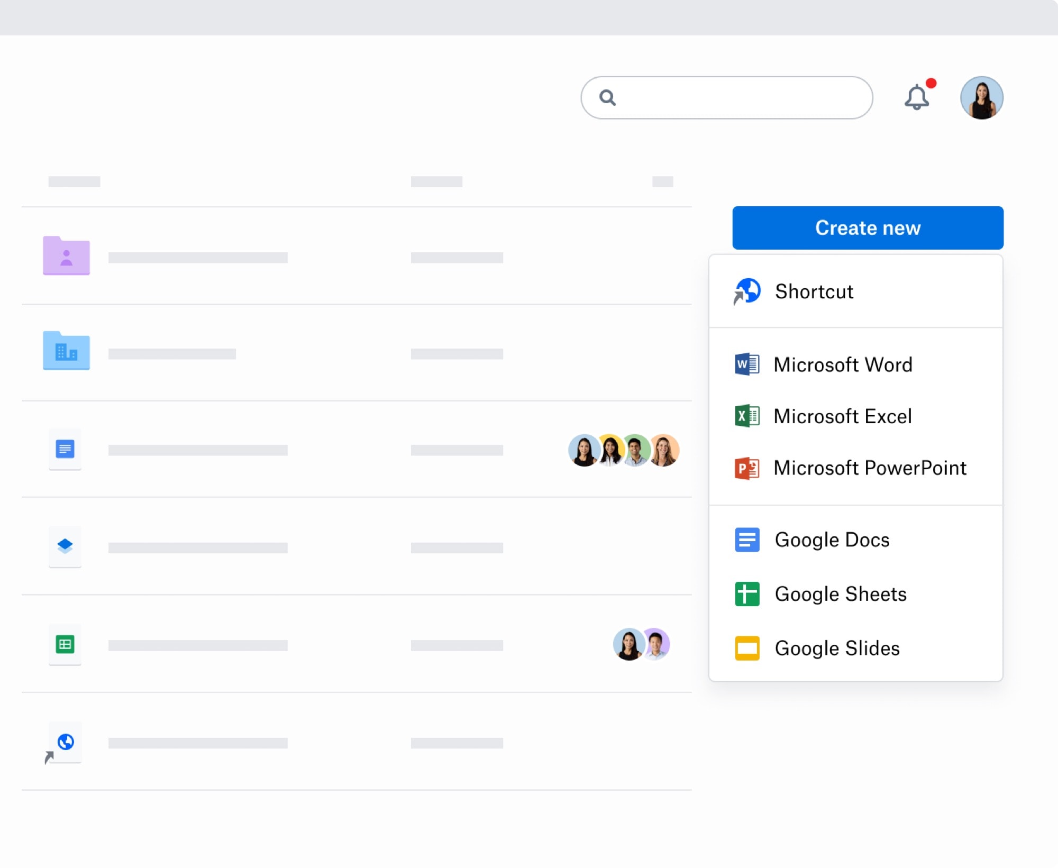Select the Microsoft Word icon in the menu
This screenshot has width=1058, height=868.
(x=746, y=364)
